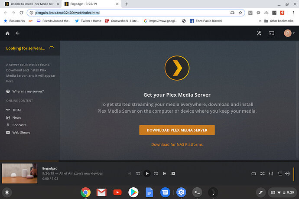Open Web Shows in the sidebar
299x199 pixels.
[x=18, y=132]
